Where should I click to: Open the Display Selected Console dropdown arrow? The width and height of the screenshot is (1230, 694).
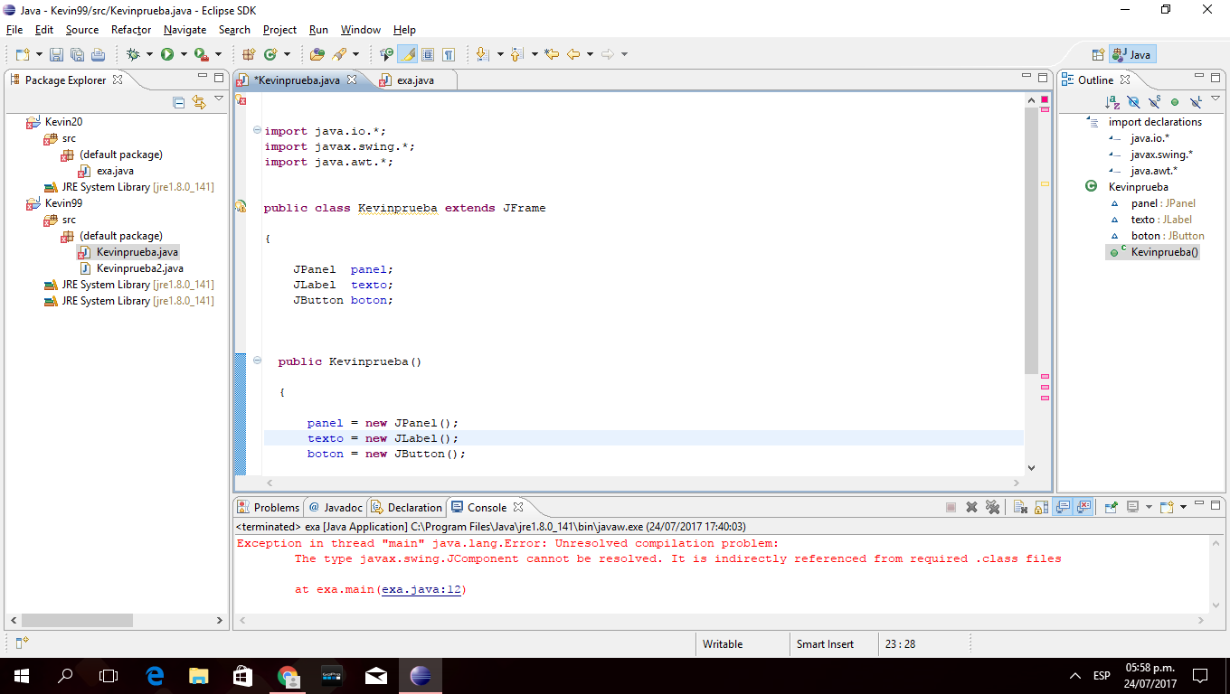(1148, 507)
